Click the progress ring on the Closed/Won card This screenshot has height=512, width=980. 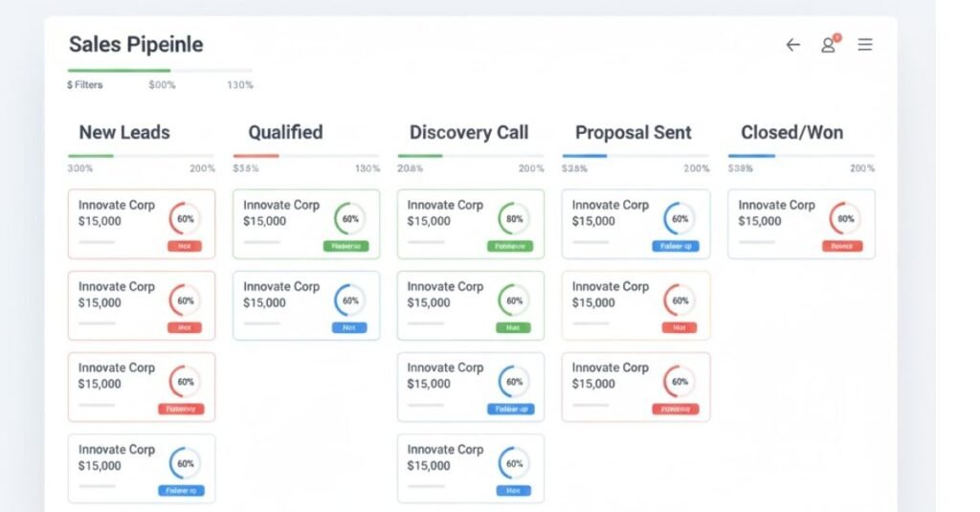tap(845, 218)
